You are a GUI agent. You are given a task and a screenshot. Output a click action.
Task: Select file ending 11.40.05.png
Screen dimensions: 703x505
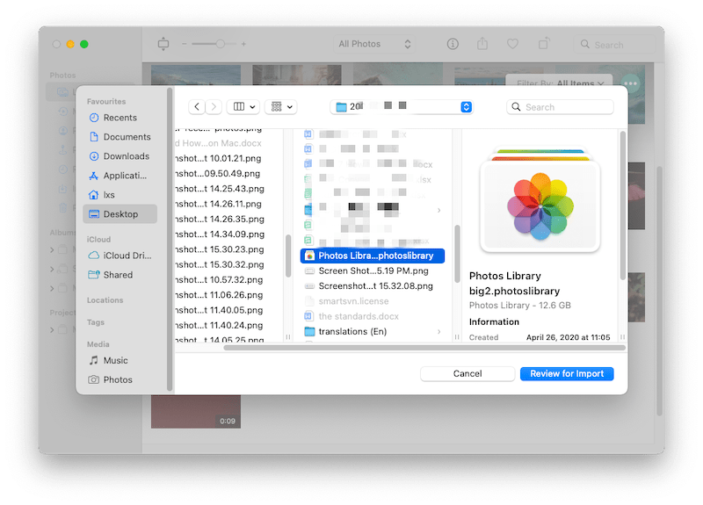[x=220, y=310]
